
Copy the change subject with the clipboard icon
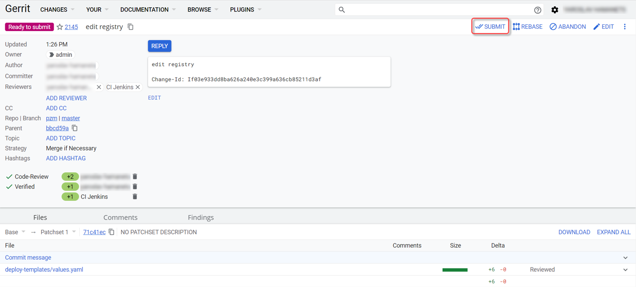[x=130, y=27]
